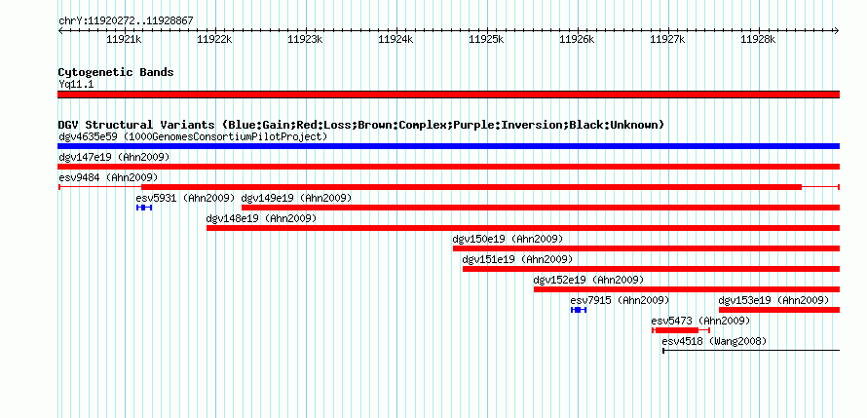Click the ruler's right arrowhead
Viewport: 867px width, 418px height.
click(837, 30)
